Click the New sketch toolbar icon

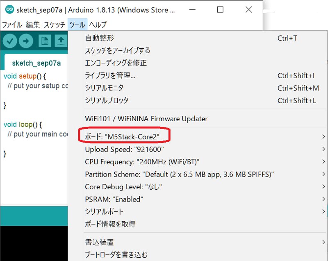(x=45, y=41)
